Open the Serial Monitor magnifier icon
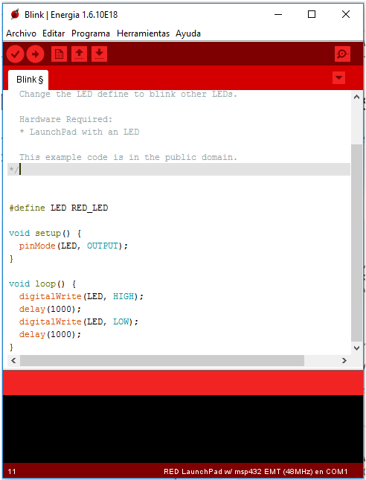Viewport: 366px width, 480px height. (342, 54)
